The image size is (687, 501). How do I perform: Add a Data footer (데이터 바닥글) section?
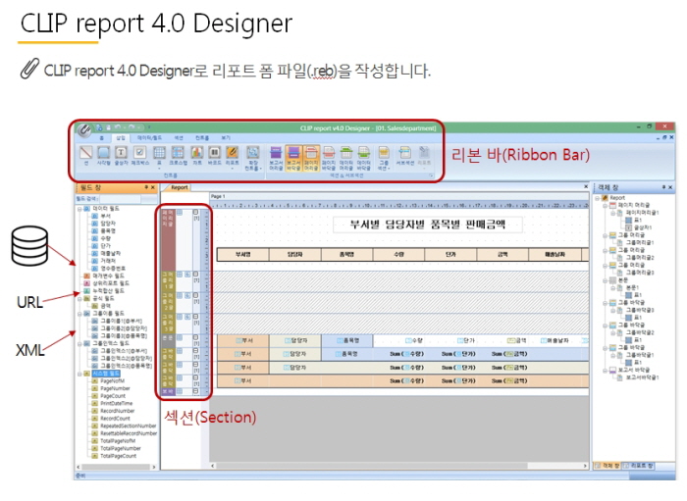tap(364, 159)
